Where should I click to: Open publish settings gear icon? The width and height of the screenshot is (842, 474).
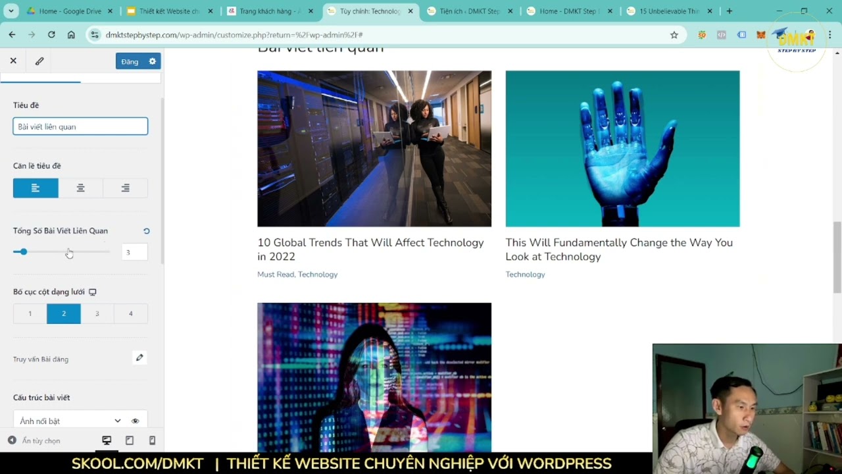pos(153,61)
